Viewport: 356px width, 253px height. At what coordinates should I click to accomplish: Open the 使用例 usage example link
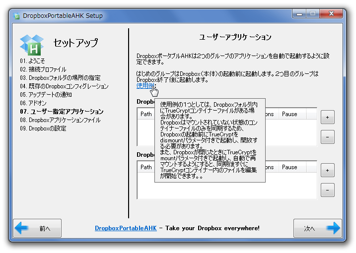[145, 86]
